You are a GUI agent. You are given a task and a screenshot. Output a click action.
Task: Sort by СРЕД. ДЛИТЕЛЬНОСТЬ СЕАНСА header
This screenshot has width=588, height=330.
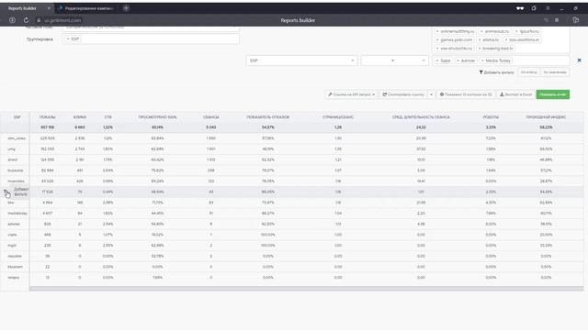tap(421, 117)
